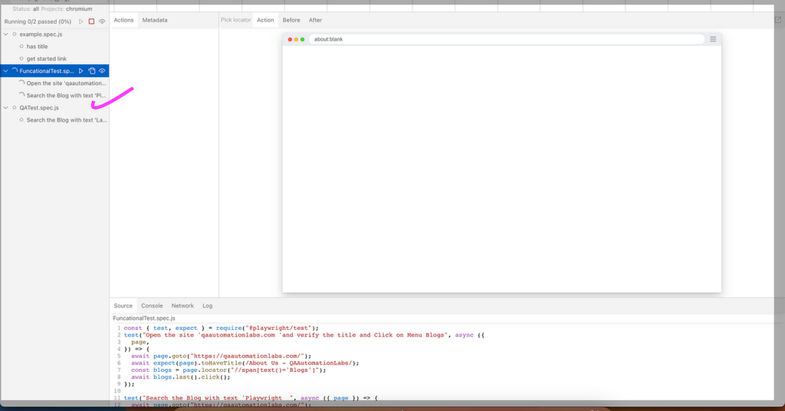Open the hamburger menu in snapshot browser

713,39
